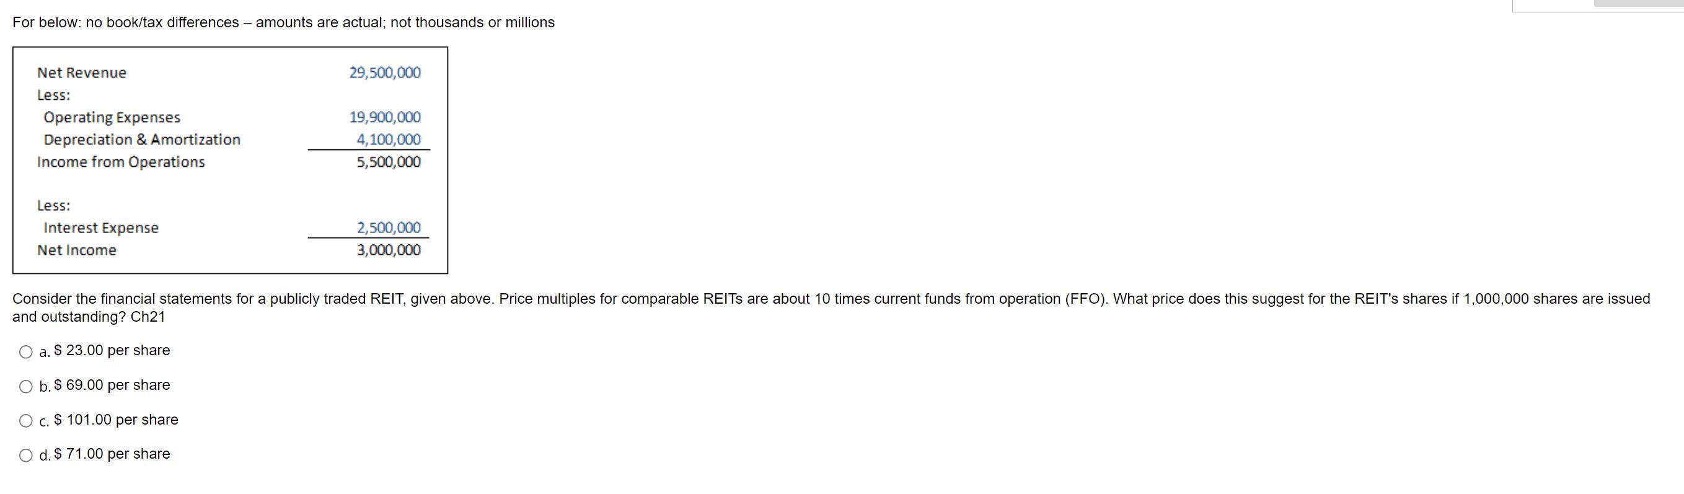Click the Net Revenue row value 29,500,000
Image resolution: width=1684 pixels, height=494 pixels.
click(384, 73)
